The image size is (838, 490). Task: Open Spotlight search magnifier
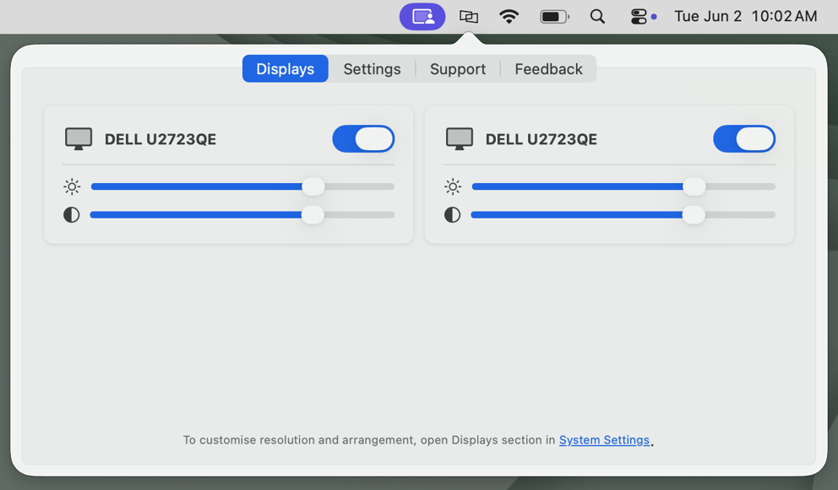click(x=597, y=17)
